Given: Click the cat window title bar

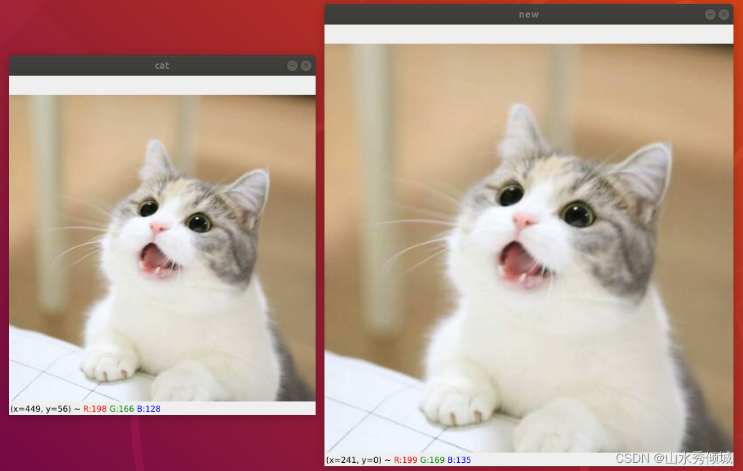Looking at the screenshot, I should (162, 65).
